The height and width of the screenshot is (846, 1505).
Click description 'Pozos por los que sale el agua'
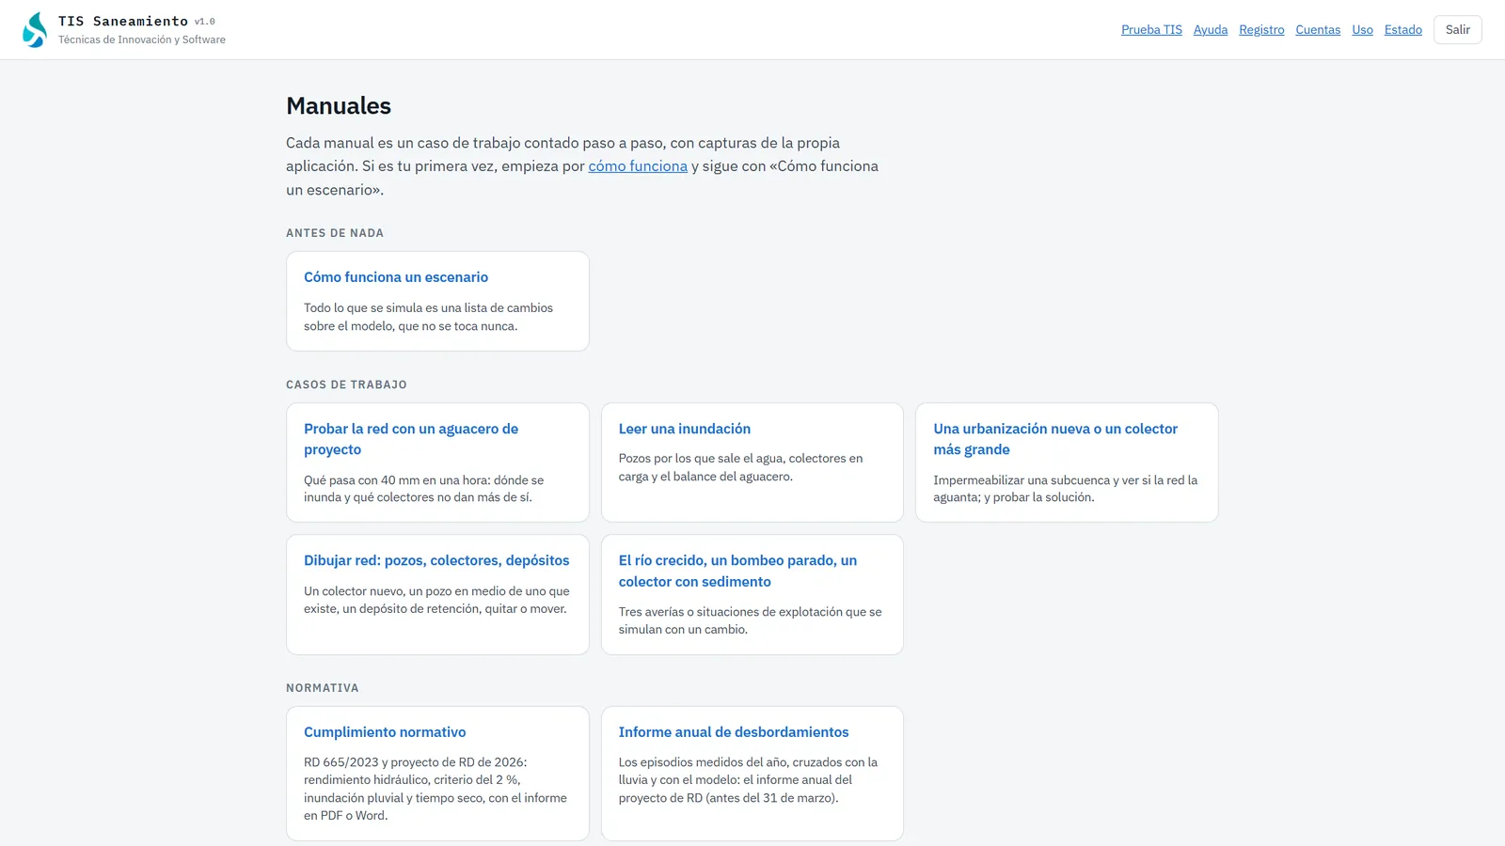coord(740,467)
